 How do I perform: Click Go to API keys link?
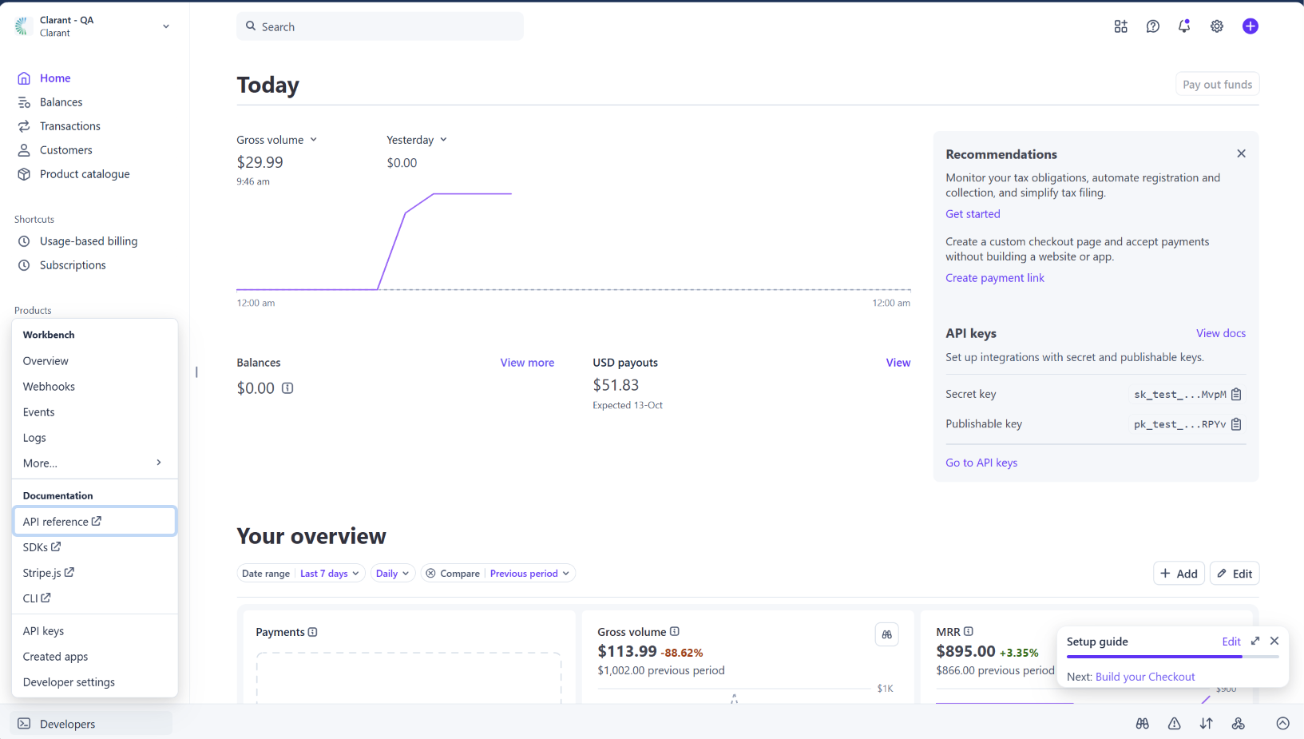(x=981, y=463)
